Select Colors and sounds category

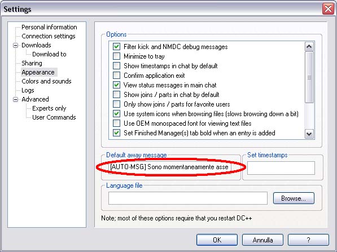tap(46, 81)
